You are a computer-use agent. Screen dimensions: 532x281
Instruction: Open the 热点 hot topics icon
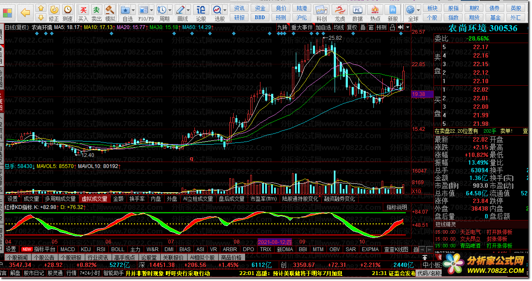pyautogui.click(x=376, y=12)
